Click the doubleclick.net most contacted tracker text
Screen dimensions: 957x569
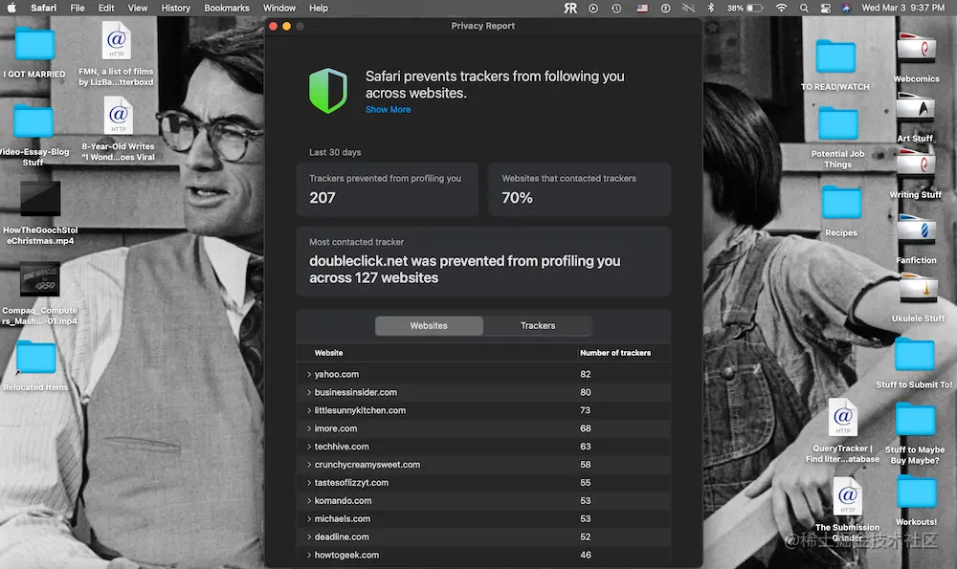[x=464, y=270]
